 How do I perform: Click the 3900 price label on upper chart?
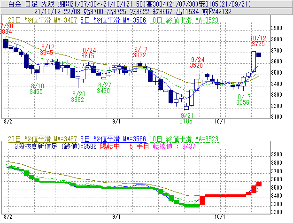point(277,28)
